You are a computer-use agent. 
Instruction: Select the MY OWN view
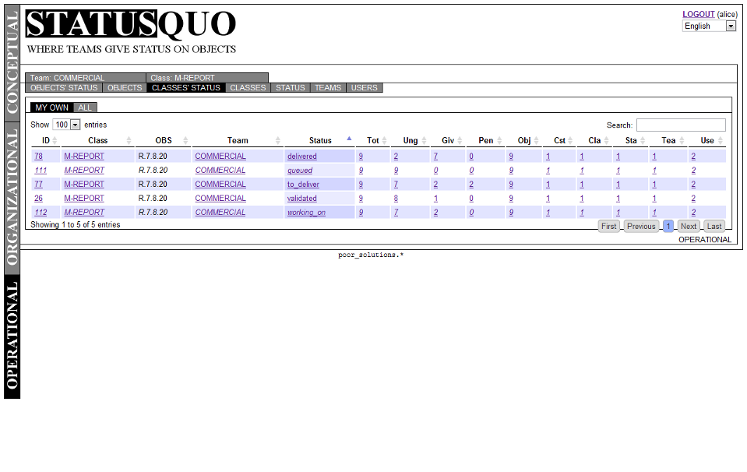tap(51, 107)
